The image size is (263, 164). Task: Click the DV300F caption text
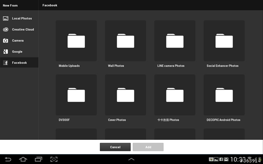tap(64, 120)
